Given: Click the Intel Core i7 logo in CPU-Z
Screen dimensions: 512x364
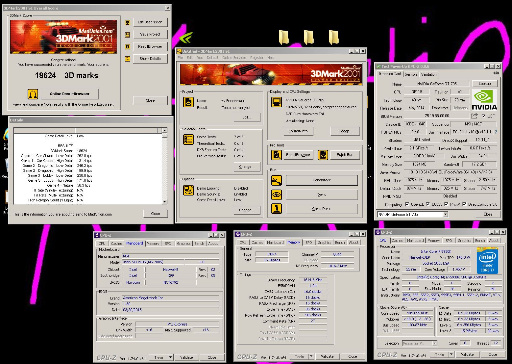Looking at the screenshot, I should 487,260.
